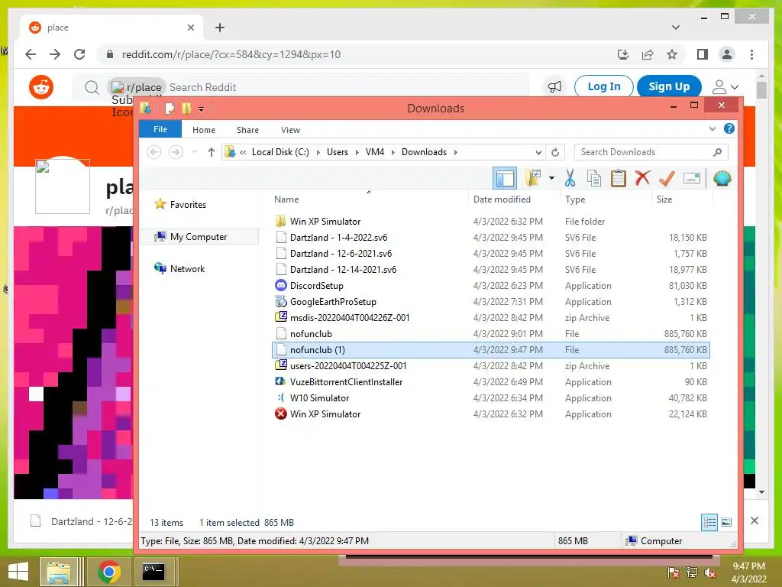Viewport: 782px width, 587px height.
Task: Click the Paste clipboard icon
Action: pyautogui.click(x=619, y=178)
